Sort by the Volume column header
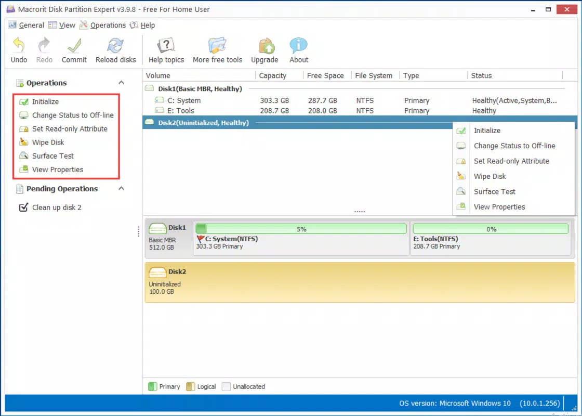Image resolution: width=582 pixels, height=416 pixels. pos(199,75)
